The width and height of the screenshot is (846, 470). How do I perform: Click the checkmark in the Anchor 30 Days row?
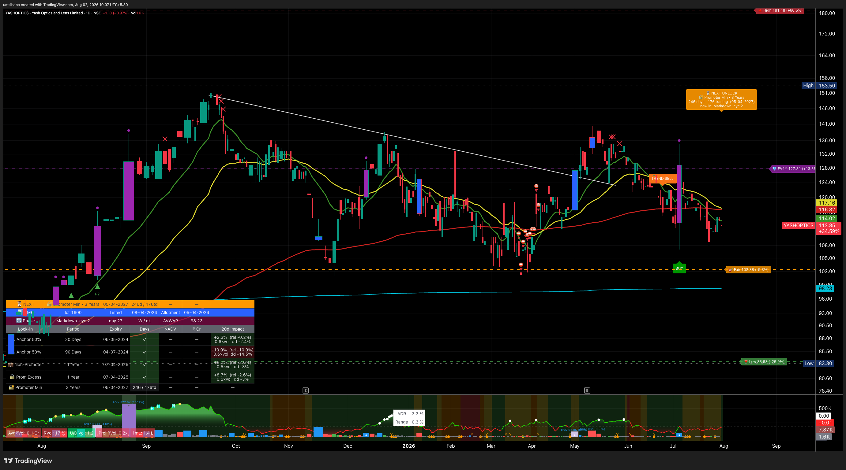145,339
